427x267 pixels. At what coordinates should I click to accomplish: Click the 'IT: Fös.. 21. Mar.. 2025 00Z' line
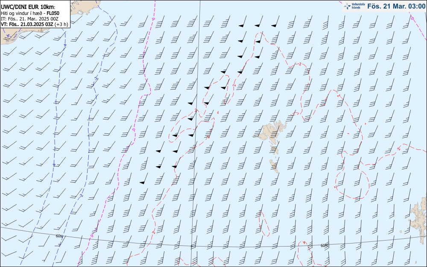[30, 19]
